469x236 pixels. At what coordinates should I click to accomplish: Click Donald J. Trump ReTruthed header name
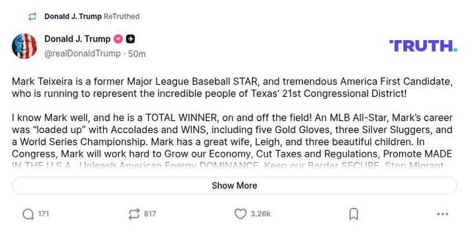[73, 17]
